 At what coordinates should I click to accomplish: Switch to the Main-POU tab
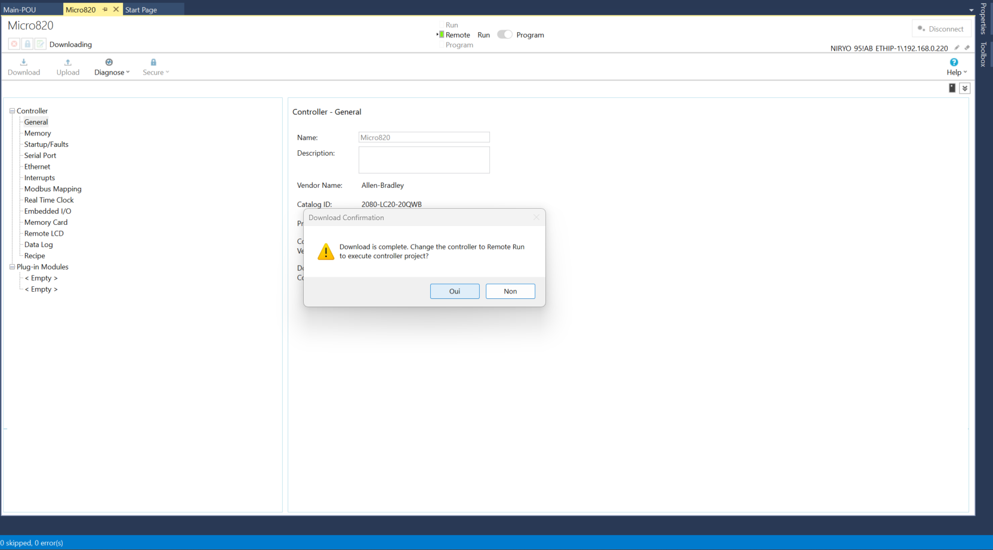[20, 10]
